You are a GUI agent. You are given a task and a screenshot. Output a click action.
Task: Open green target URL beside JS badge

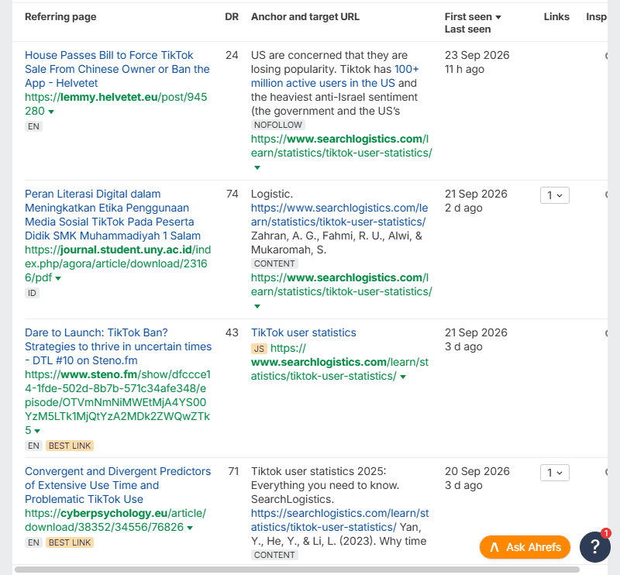pyautogui.click(x=339, y=362)
